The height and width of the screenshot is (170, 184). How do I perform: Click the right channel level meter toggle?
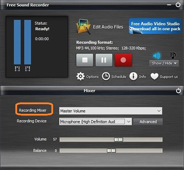coord(28,69)
